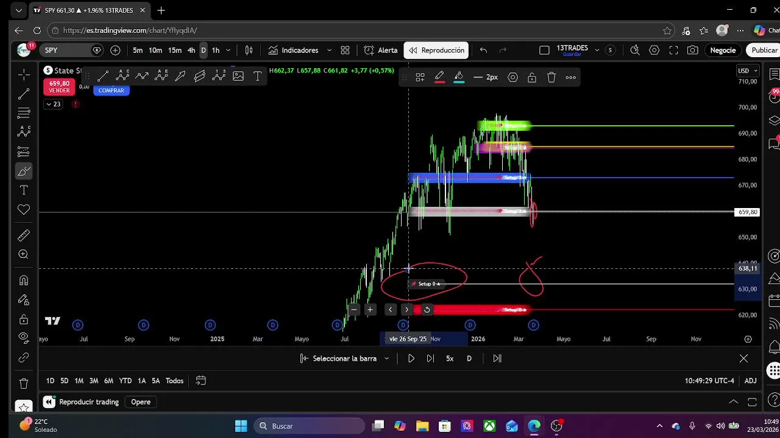This screenshot has width=780, height=438.
Task: Add symbol comparison with plus icon
Action: [115, 50]
